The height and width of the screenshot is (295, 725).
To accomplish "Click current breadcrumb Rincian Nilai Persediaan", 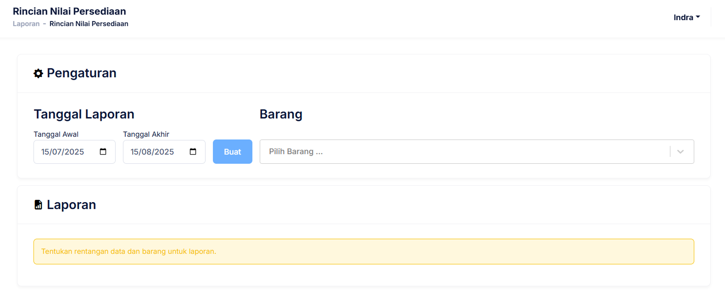I will click(89, 24).
